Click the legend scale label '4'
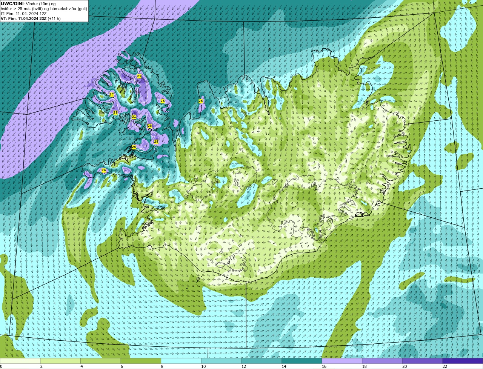 pos(82,366)
